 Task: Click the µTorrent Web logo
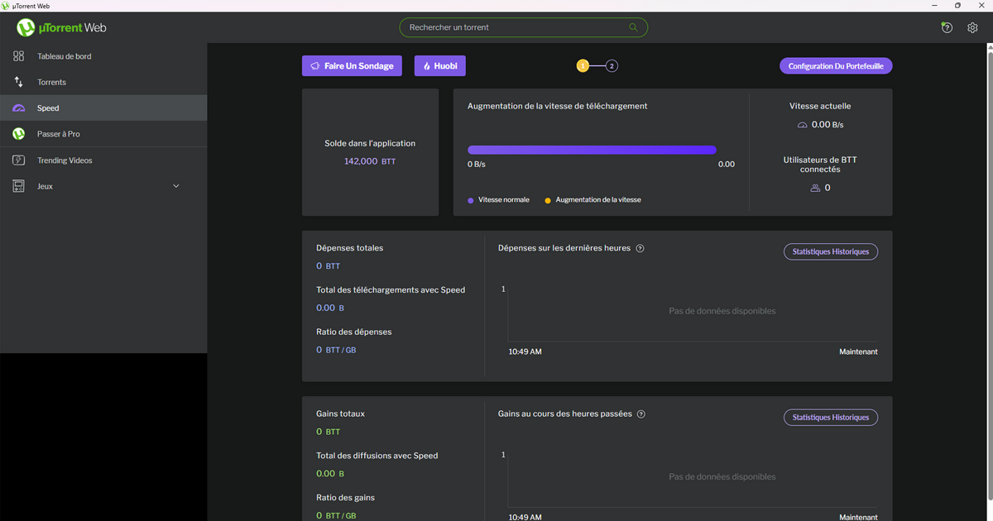click(x=60, y=27)
